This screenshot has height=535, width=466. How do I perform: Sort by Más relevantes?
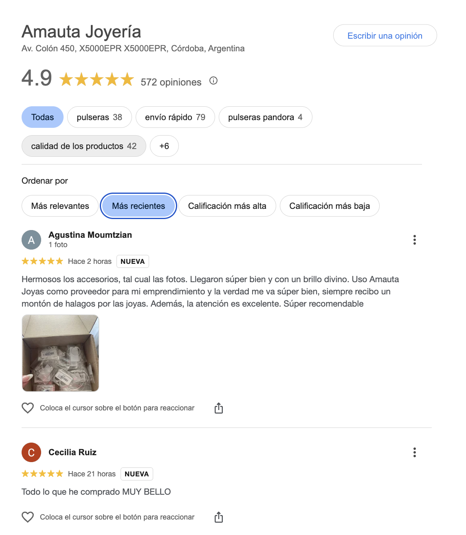[60, 206]
